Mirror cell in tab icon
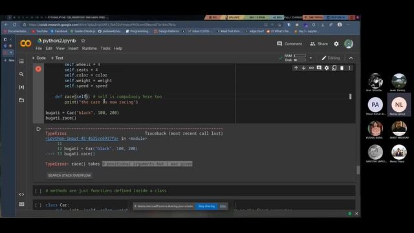The width and height of the screenshot is (414, 233). [x=334, y=68]
